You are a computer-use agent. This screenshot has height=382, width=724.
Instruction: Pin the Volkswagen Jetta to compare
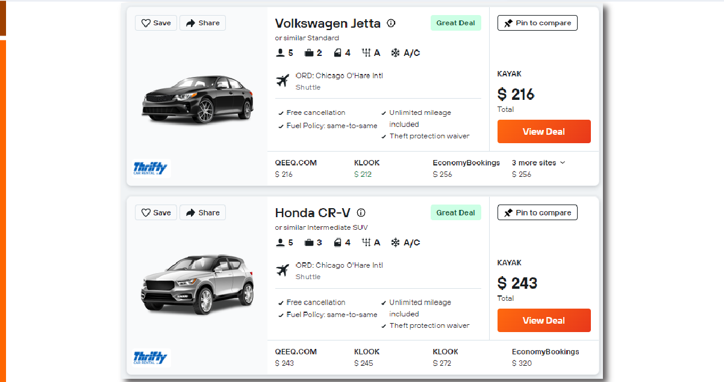pos(537,23)
